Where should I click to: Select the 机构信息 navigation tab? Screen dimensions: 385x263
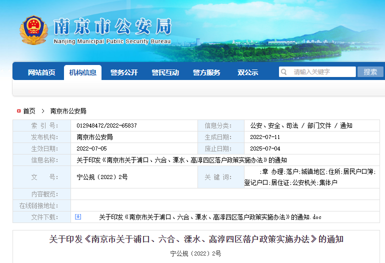click(82, 72)
